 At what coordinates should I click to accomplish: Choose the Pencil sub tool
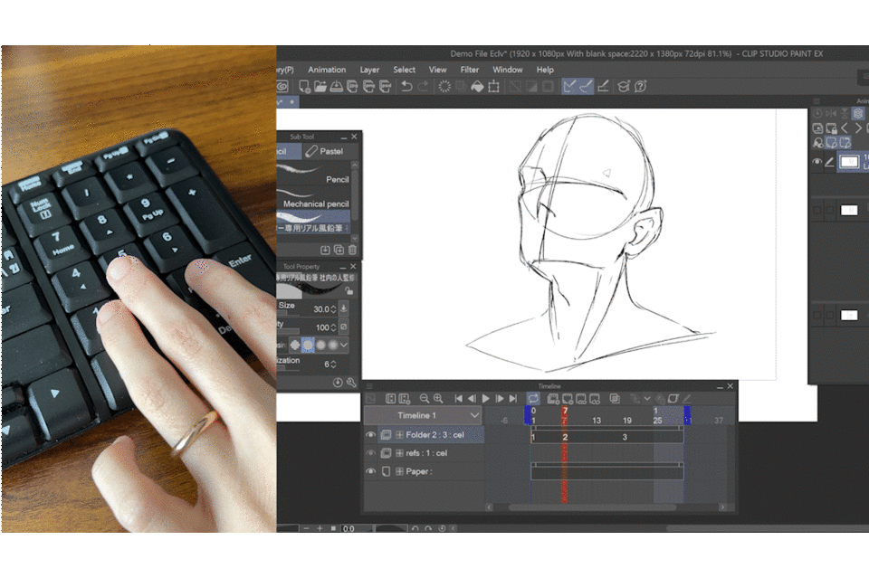point(314,174)
